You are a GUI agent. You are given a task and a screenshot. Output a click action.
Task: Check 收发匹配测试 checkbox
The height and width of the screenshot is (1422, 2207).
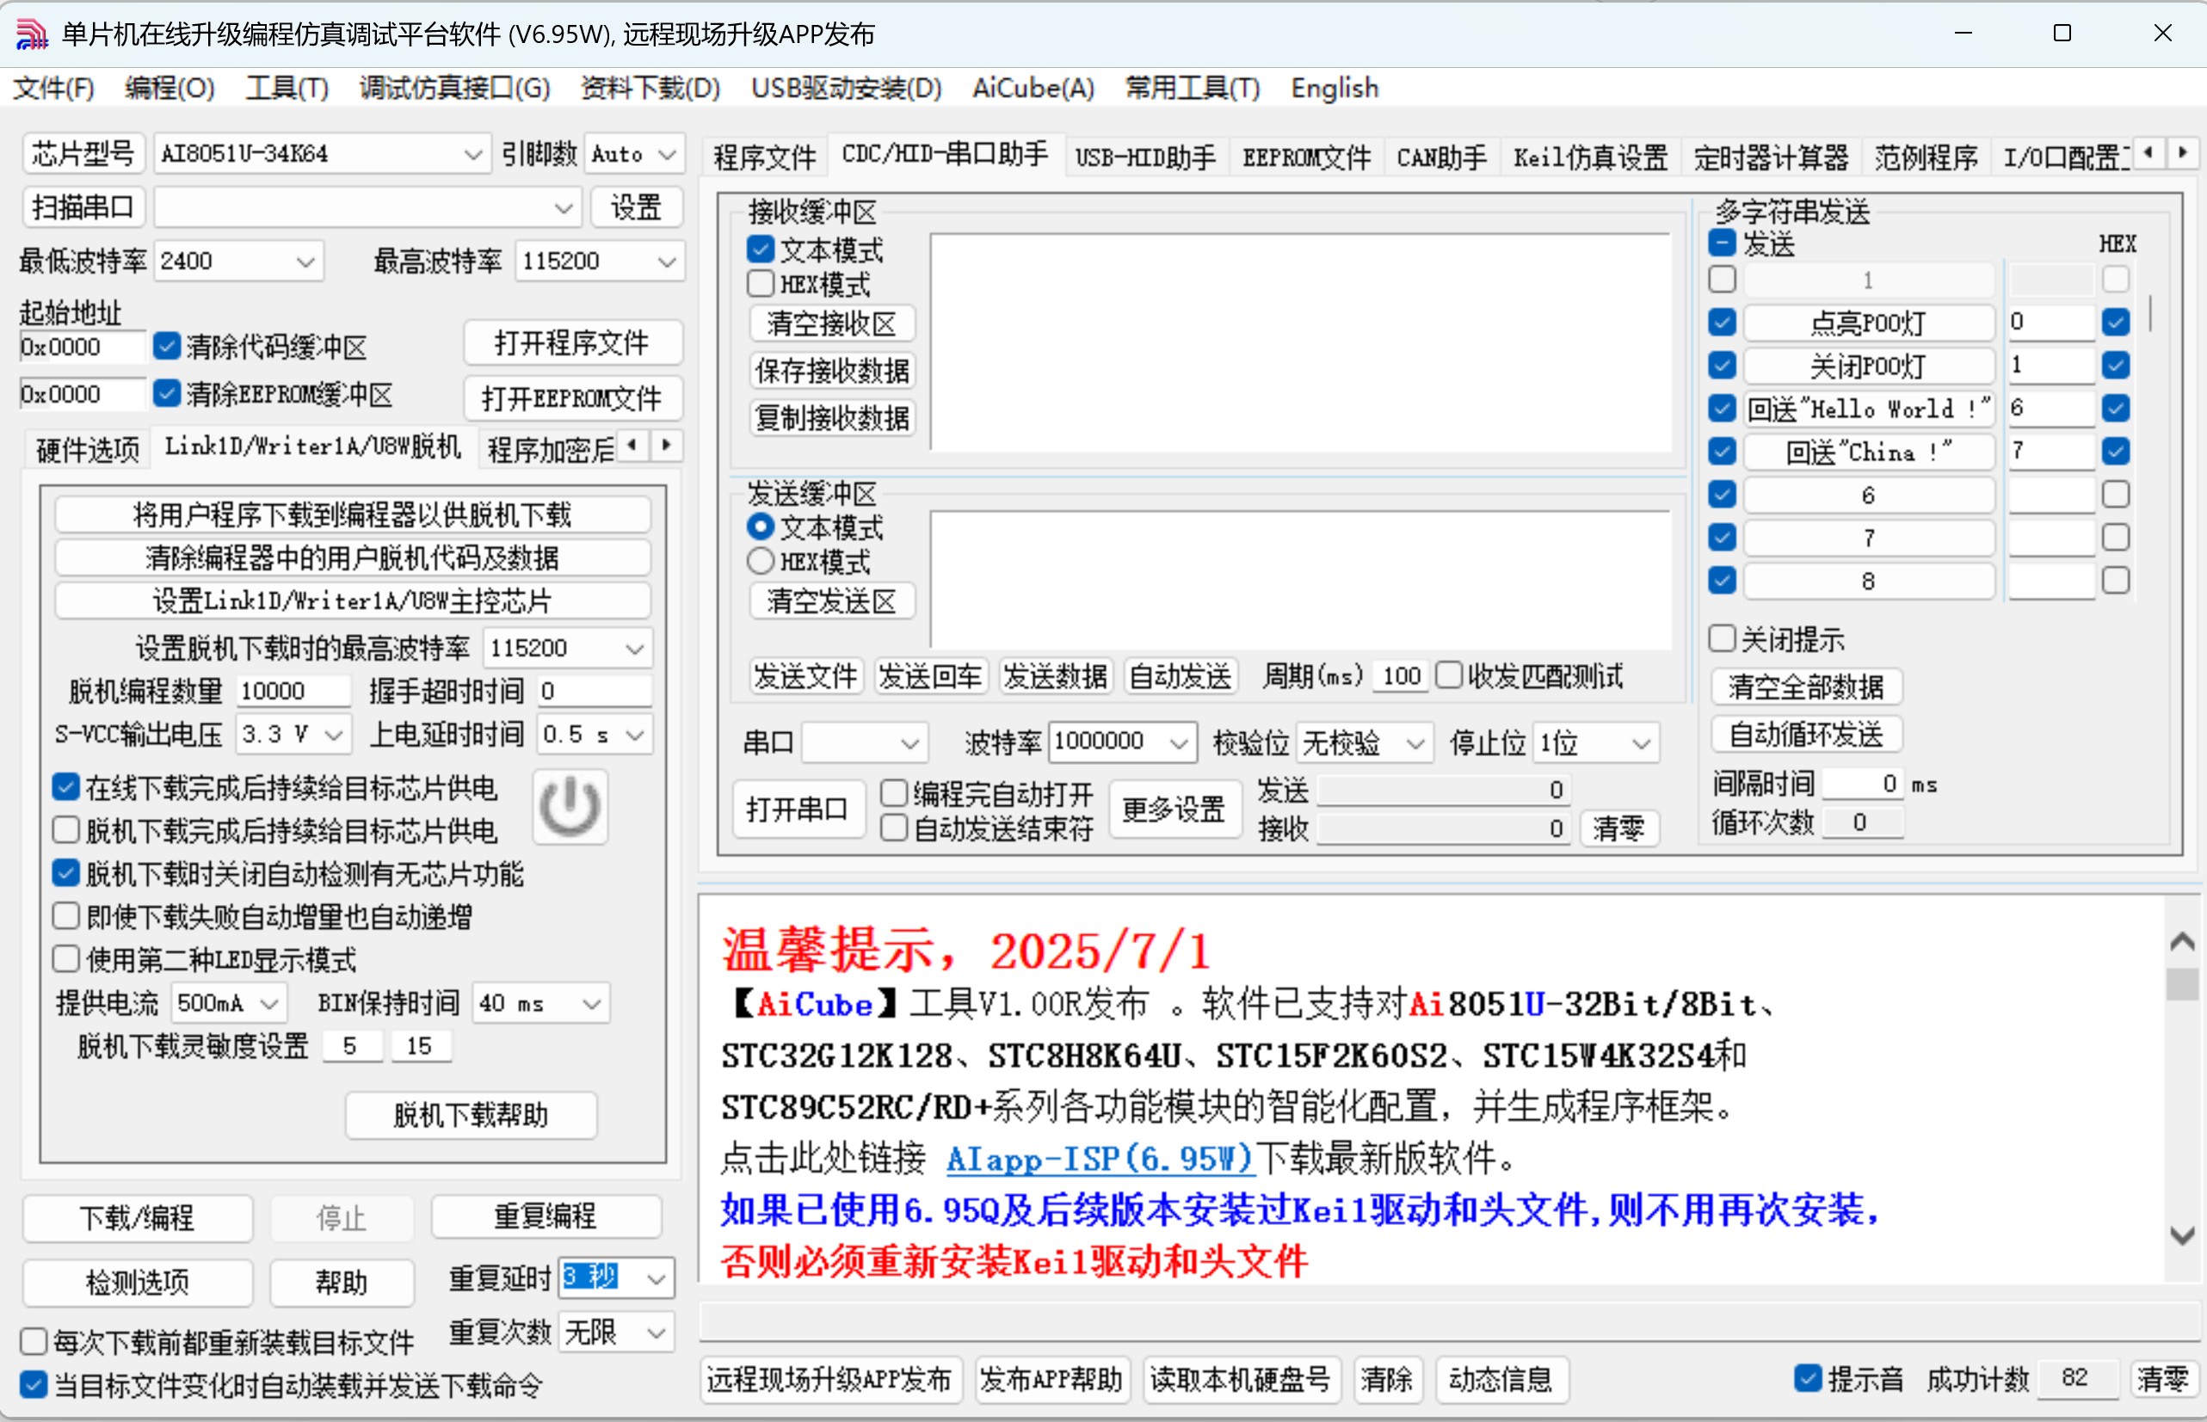1449,676
